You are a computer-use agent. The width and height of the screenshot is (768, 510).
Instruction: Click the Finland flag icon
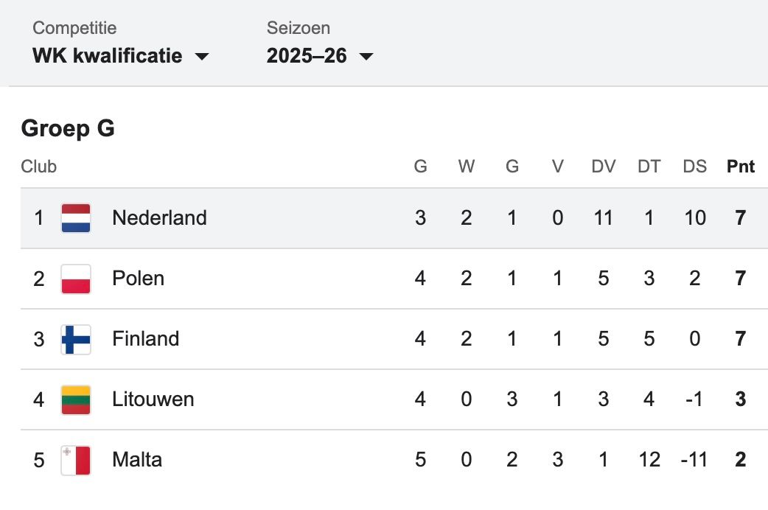(76, 339)
